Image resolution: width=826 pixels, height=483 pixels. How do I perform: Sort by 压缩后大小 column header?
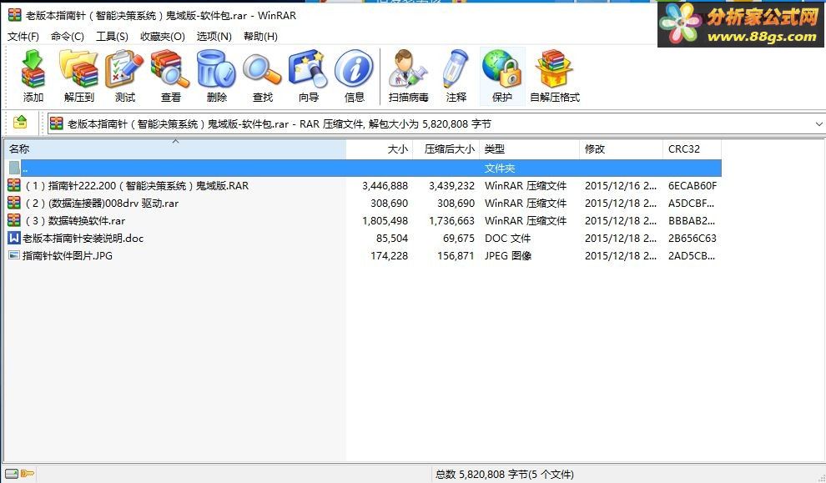pyautogui.click(x=446, y=149)
